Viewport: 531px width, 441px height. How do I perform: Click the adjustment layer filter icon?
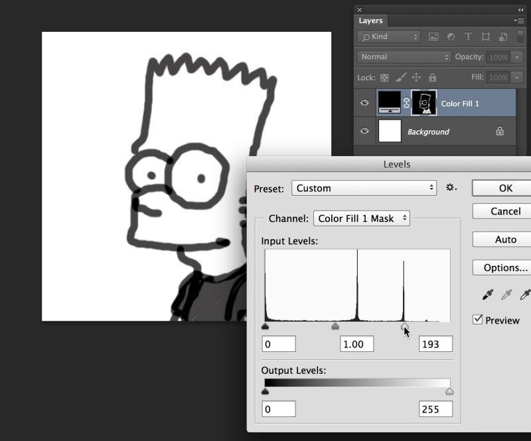pyautogui.click(x=451, y=37)
